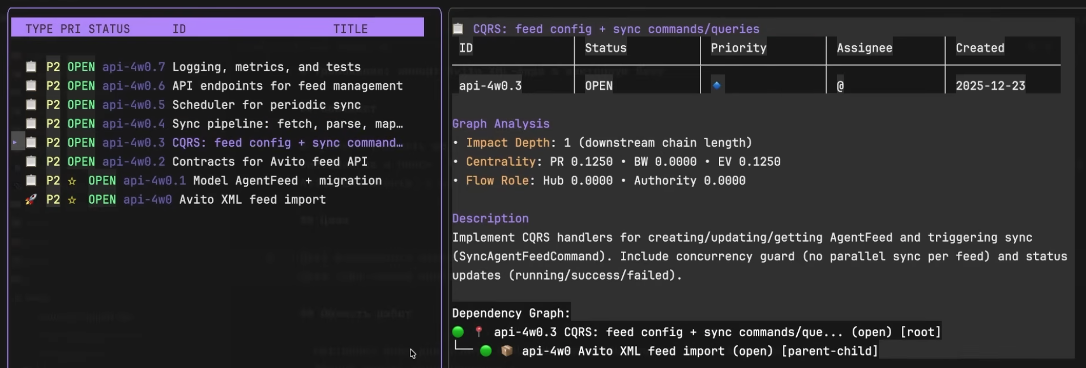The image size is (1086, 368).
Task: Click the clipboard icon in detail title
Action: pos(458,29)
